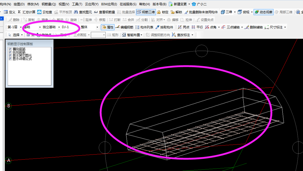The height and width of the screenshot is (171, 303).
Task: Open 智能布置 smart layout
Action: pyautogui.click(x=132, y=35)
